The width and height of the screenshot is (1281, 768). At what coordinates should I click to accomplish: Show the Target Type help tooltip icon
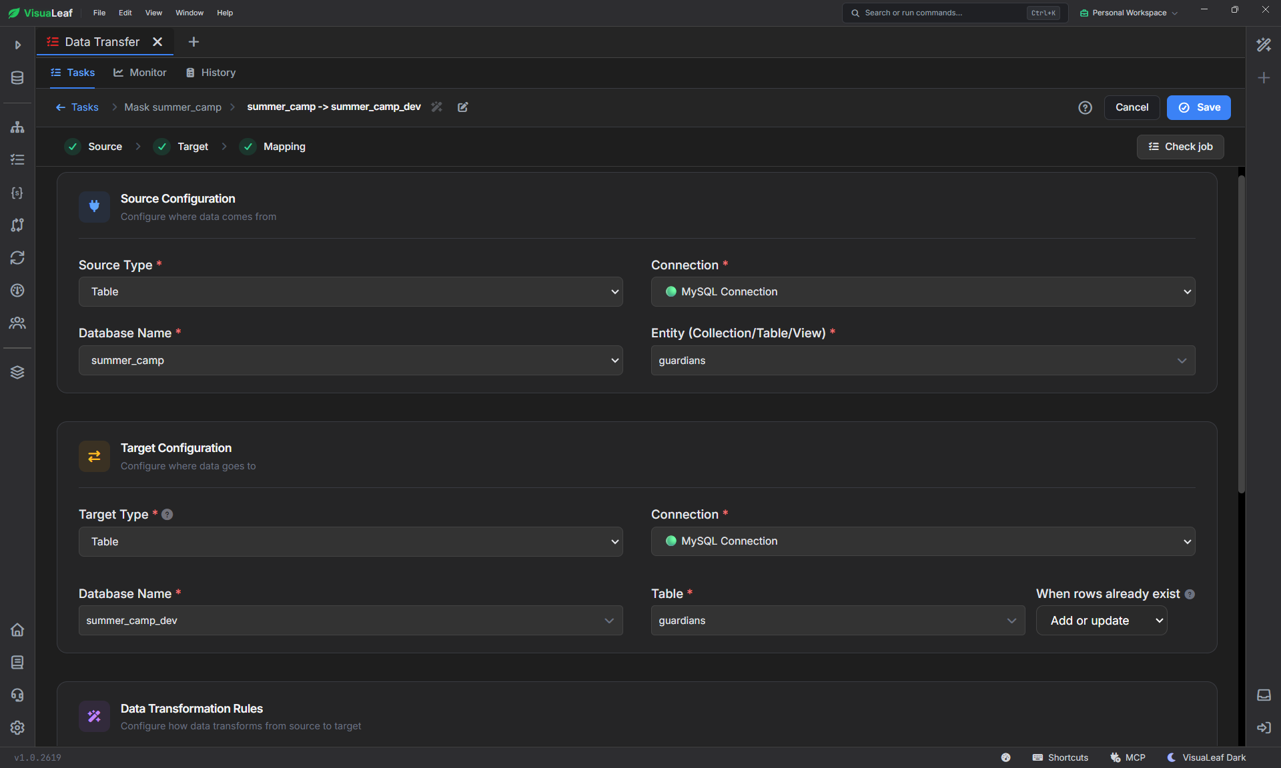coord(167,515)
